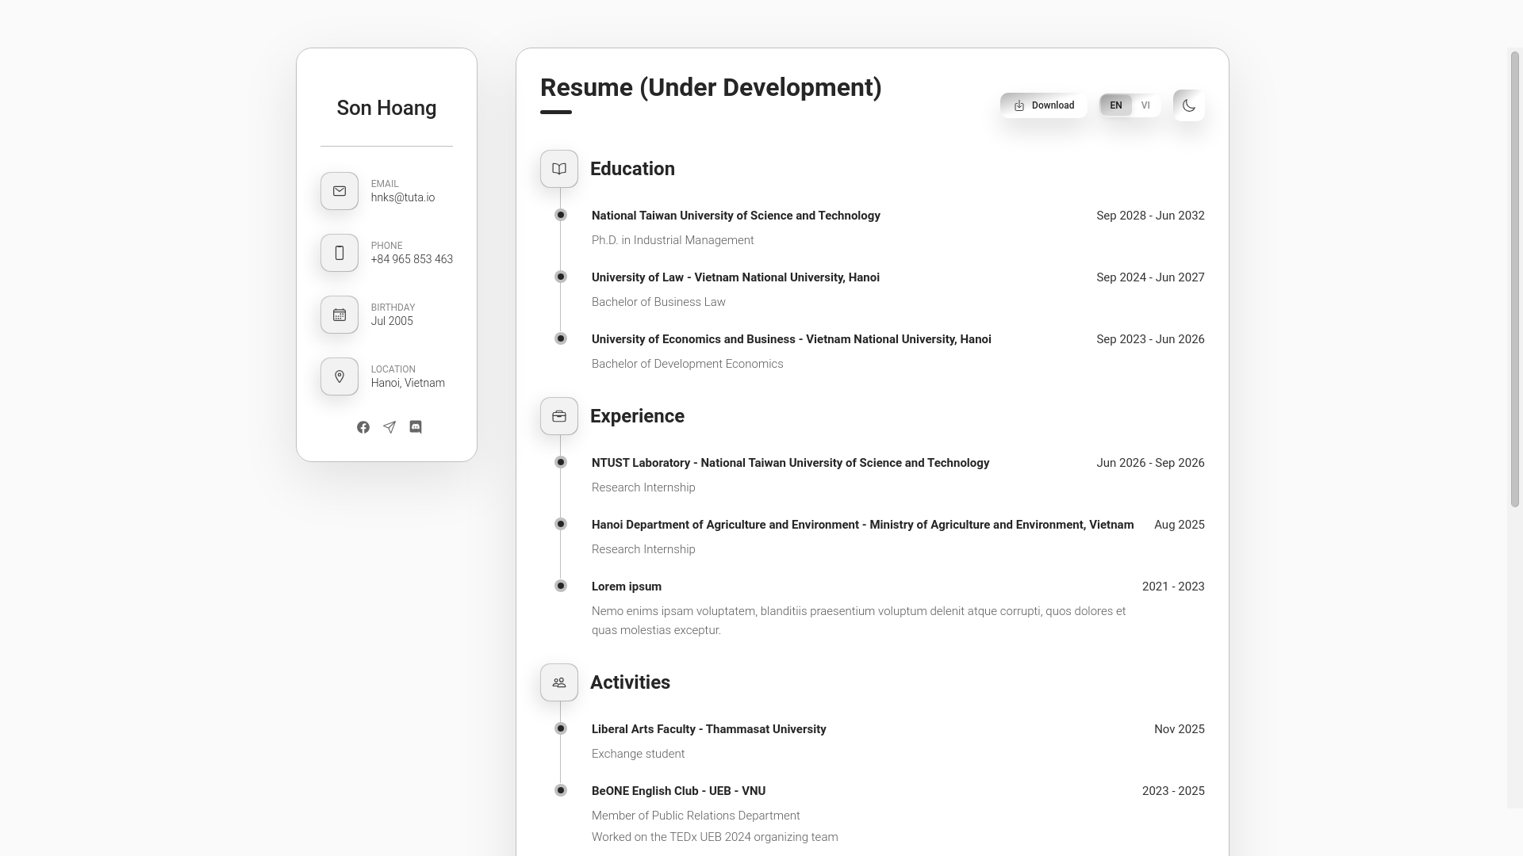Select University of Economics and Business entry

click(x=792, y=339)
